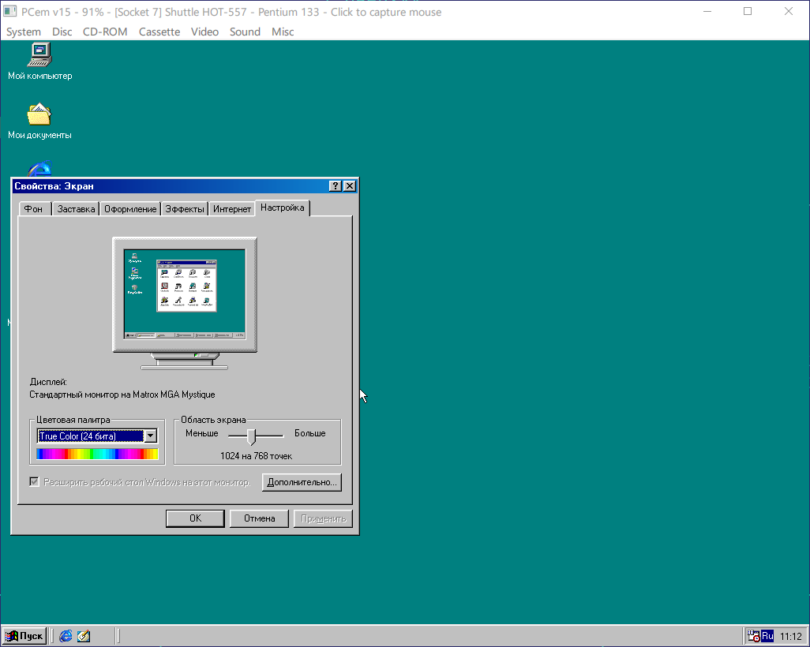Open the Video menu in PCem
This screenshot has width=810, height=647.
tap(204, 32)
